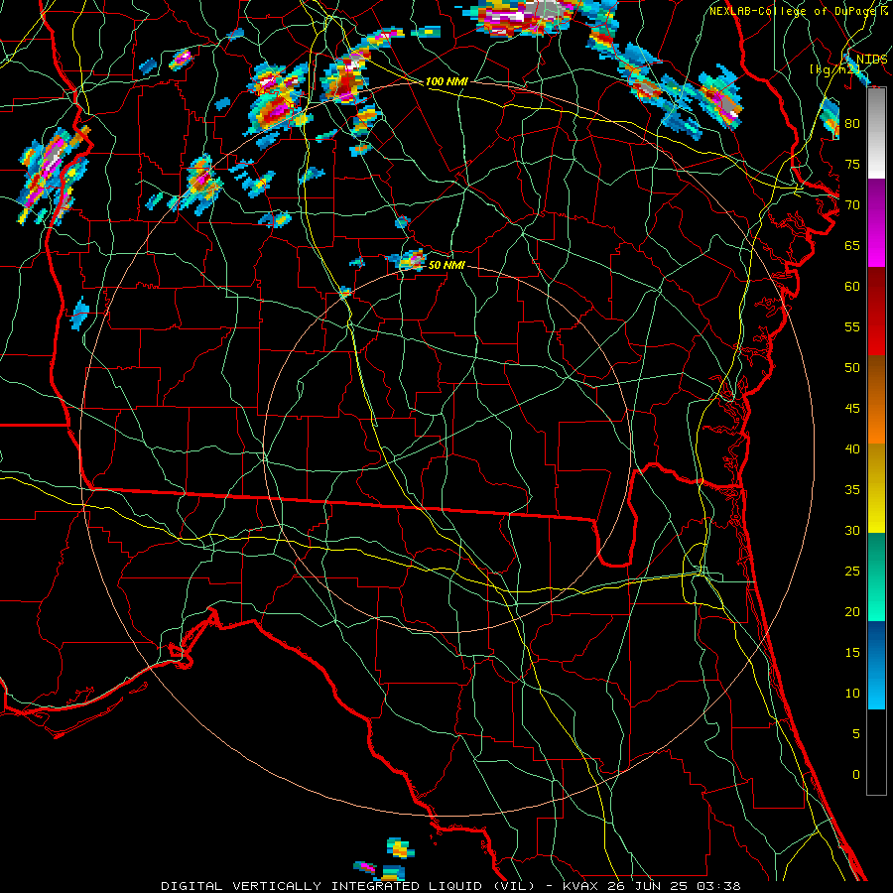Select the legend value 35
Viewport: 893px width, 893px height.
[x=852, y=490]
